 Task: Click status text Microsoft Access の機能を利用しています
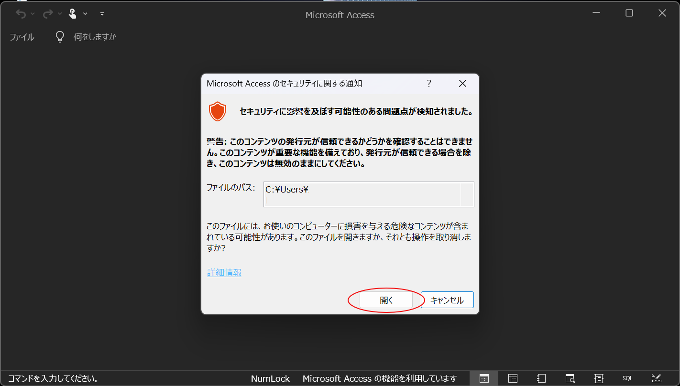[380, 379]
